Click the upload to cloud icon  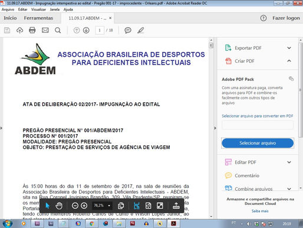pyautogui.click(x=19, y=30)
